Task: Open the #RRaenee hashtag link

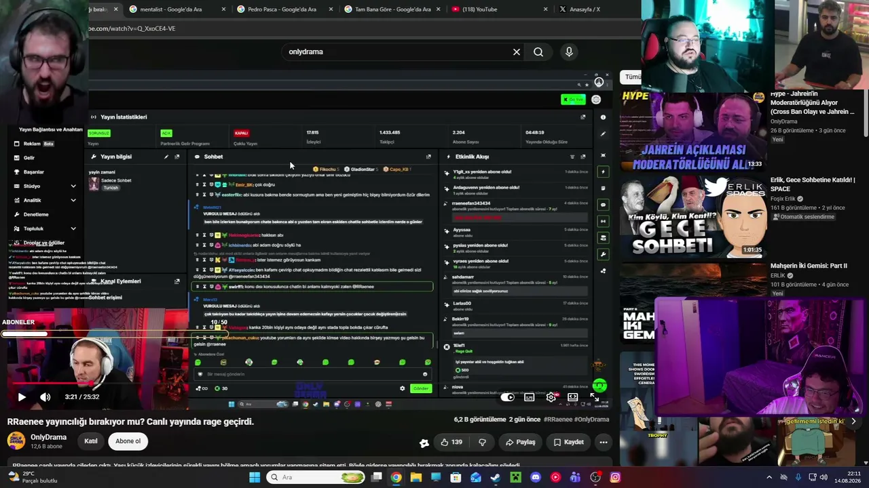Action: click(558, 420)
